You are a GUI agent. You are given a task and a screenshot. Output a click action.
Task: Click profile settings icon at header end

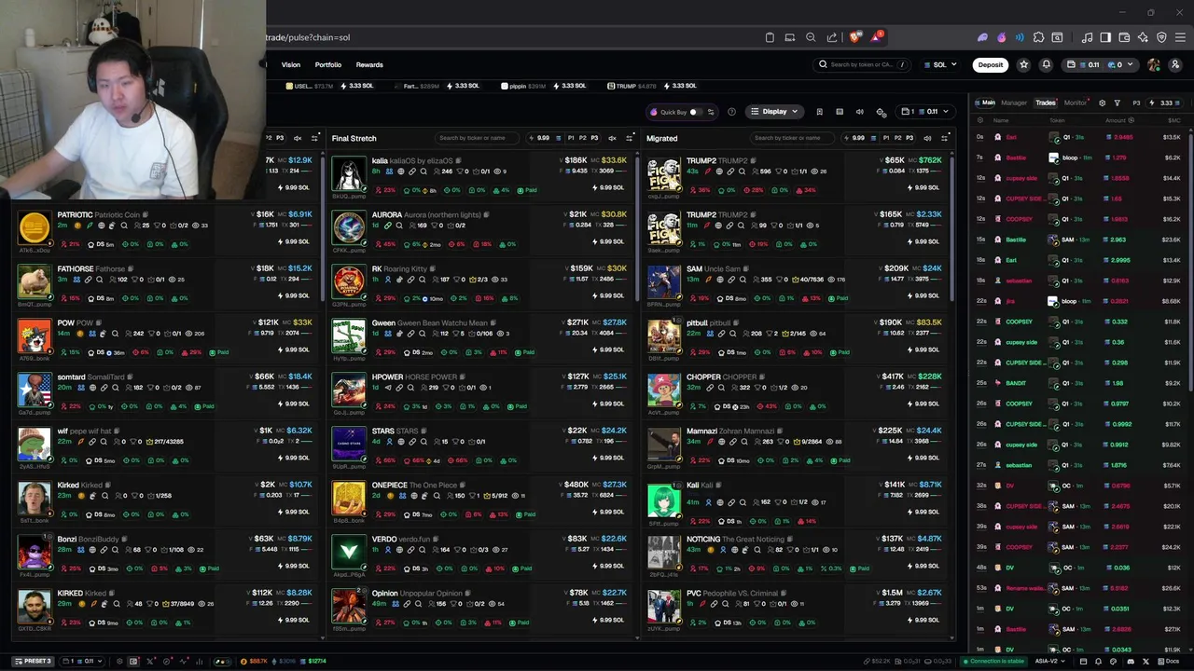pos(1174,65)
